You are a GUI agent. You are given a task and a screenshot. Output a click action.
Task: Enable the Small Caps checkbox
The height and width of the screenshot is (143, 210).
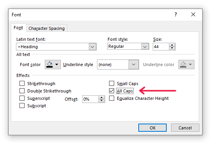click(x=111, y=83)
